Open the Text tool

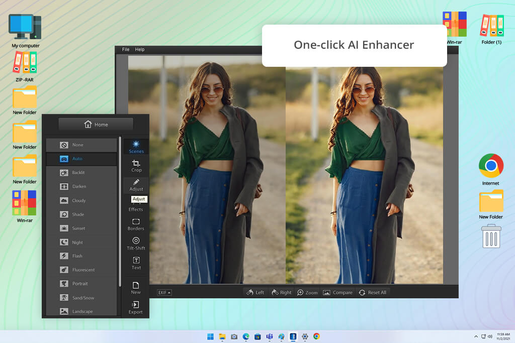click(136, 264)
